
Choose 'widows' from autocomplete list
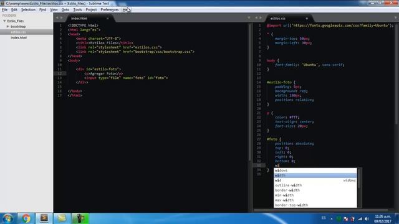(x=315, y=170)
